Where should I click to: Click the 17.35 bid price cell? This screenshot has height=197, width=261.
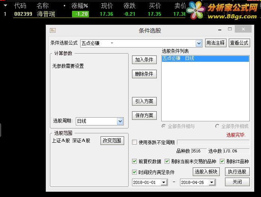click(154, 14)
